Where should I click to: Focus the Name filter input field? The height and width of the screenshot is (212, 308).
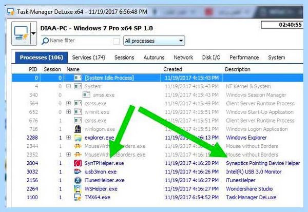(x=81, y=41)
